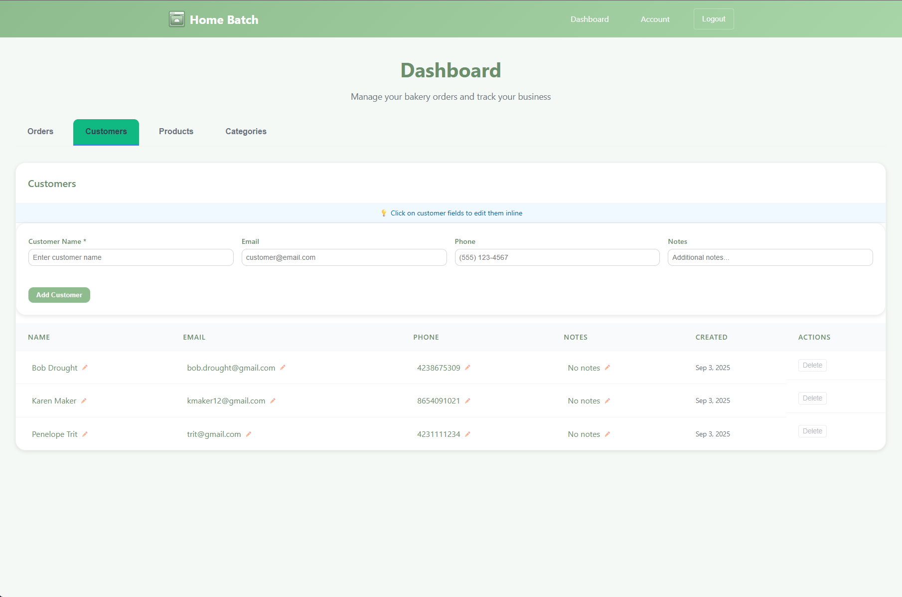Open the Orders tab
The image size is (902, 597).
(x=40, y=132)
